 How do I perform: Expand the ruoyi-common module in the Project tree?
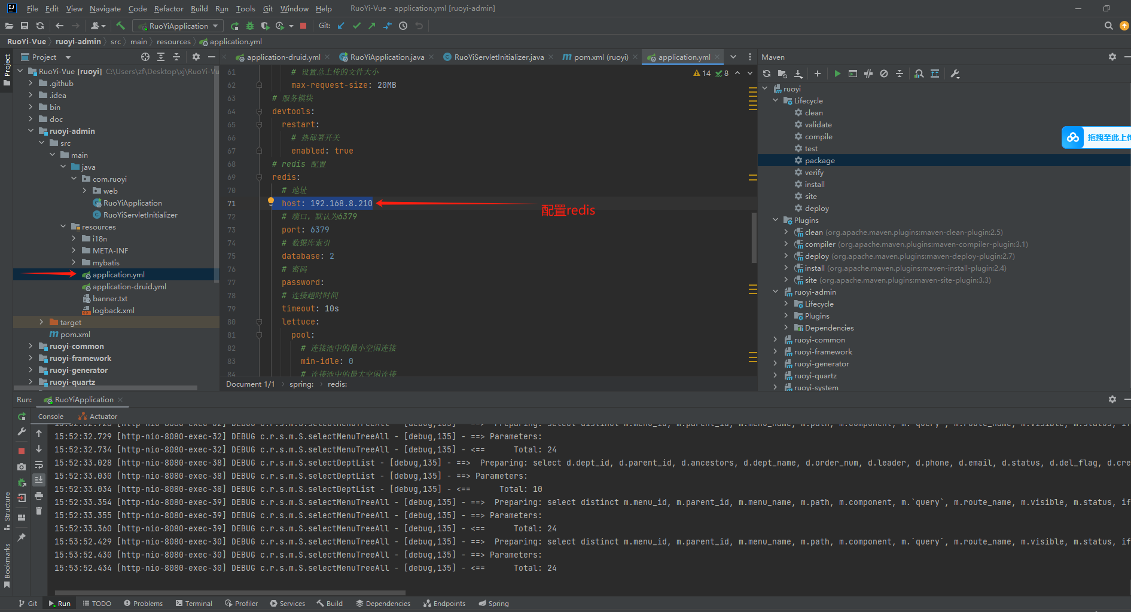[31, 346]
